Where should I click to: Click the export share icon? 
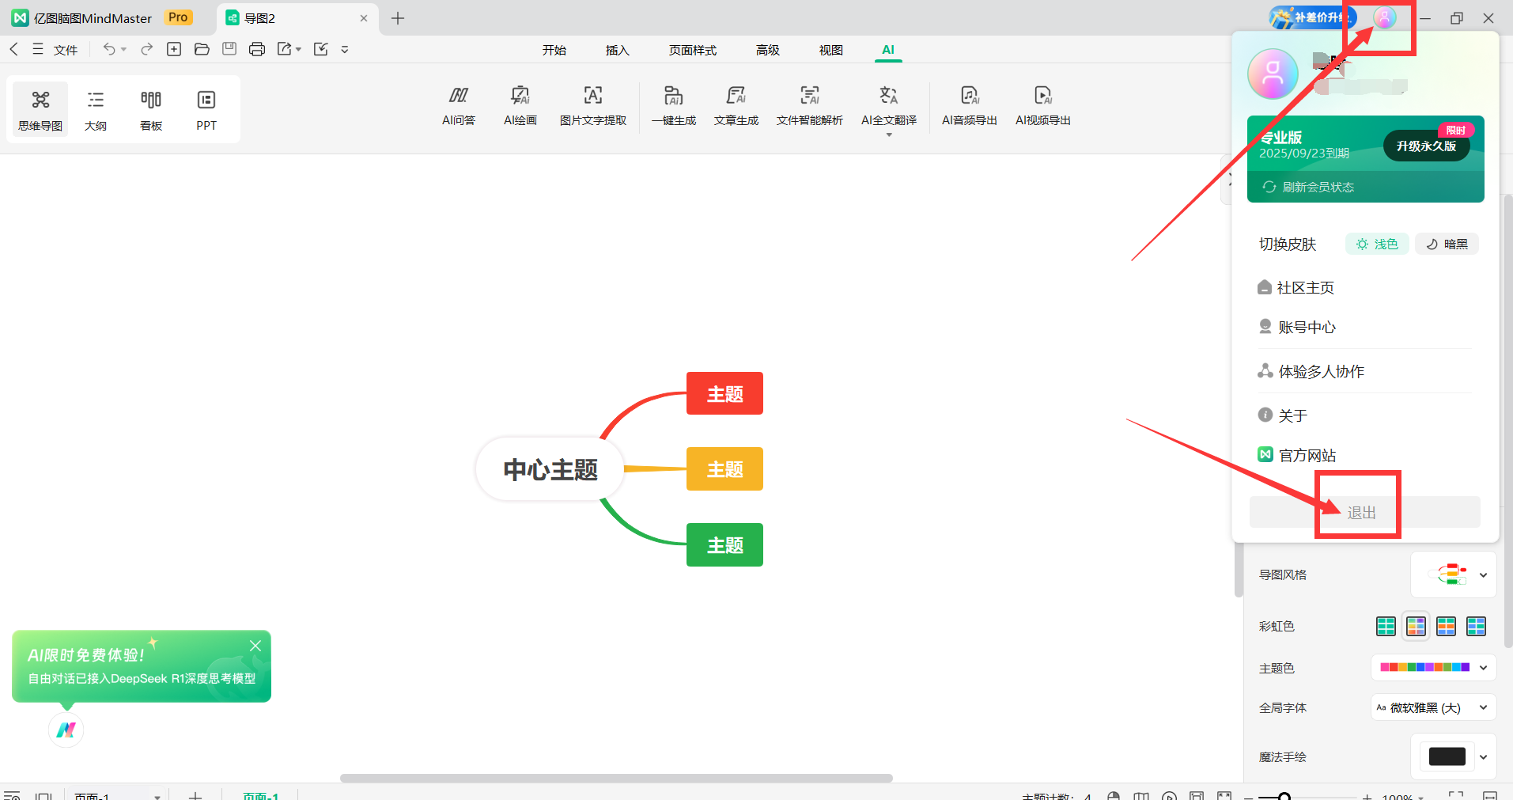pos(285,49)
